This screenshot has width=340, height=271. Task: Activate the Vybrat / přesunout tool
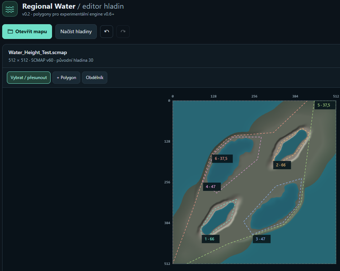29,78
